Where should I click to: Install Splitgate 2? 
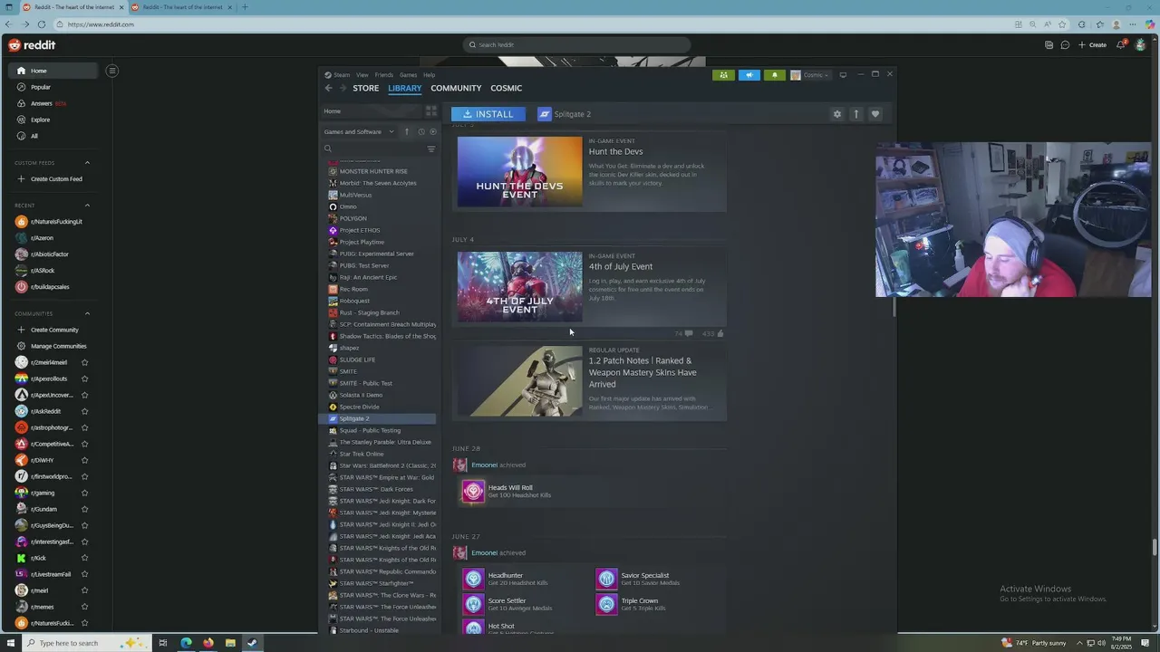[488, 114]
